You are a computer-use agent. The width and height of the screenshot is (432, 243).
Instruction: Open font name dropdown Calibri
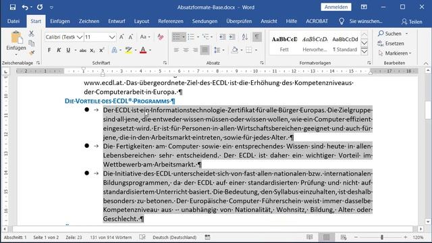tap(80, 37)
